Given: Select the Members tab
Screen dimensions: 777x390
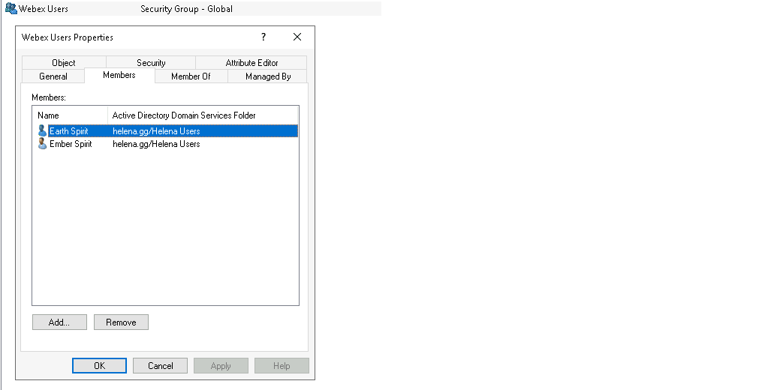Looking at the screenshot, I should pos(119,75).
